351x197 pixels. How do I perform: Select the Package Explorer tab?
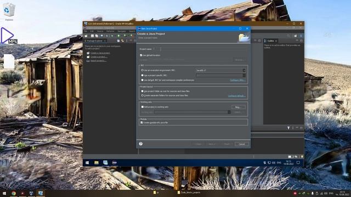click(x=94, y=41)
